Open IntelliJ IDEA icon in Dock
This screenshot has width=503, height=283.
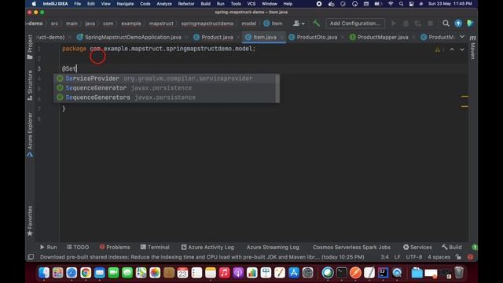click(383, 273)
